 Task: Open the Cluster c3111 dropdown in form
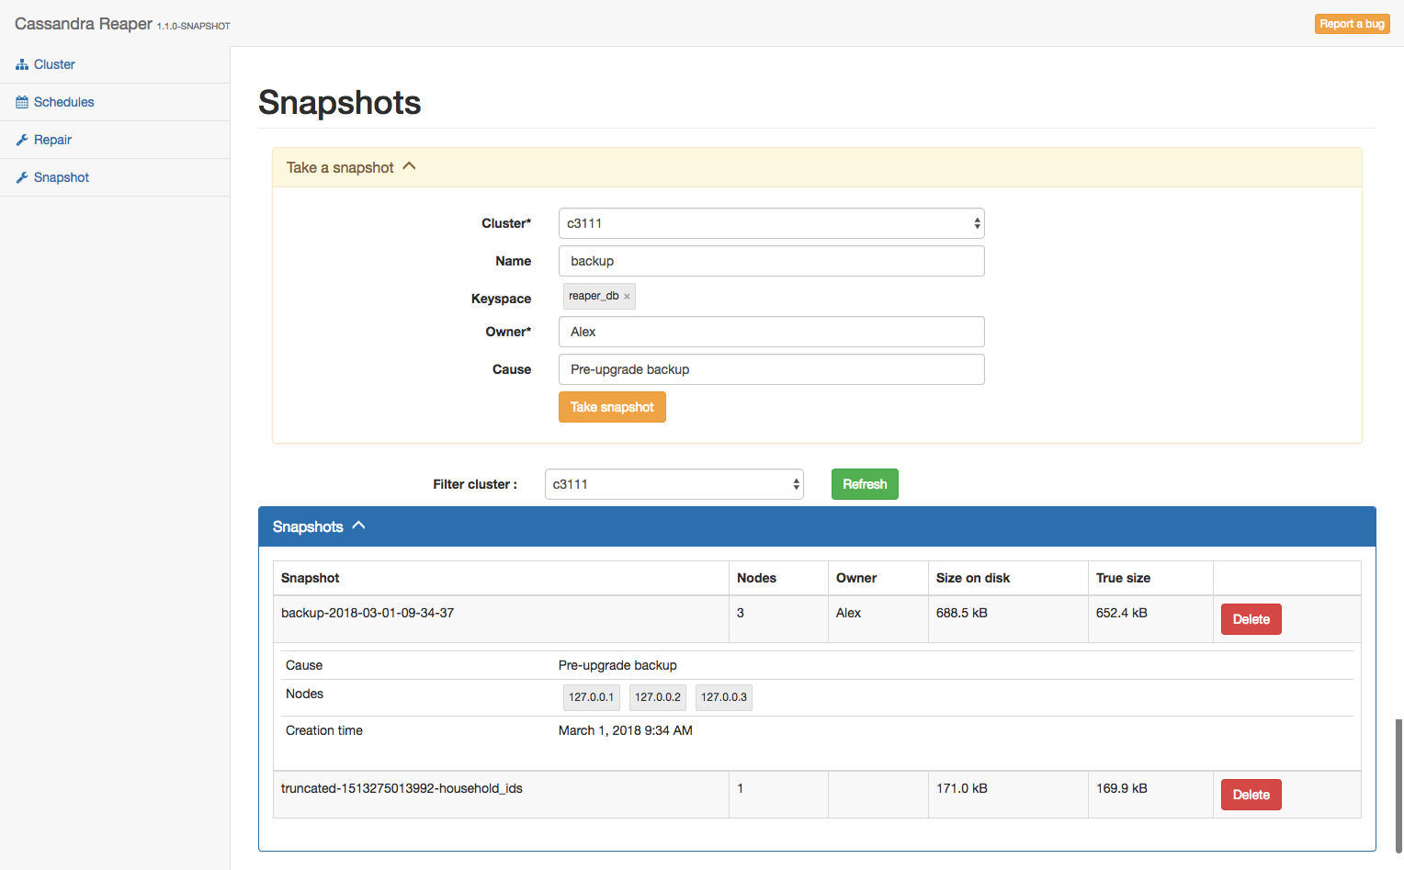(772, 223)
